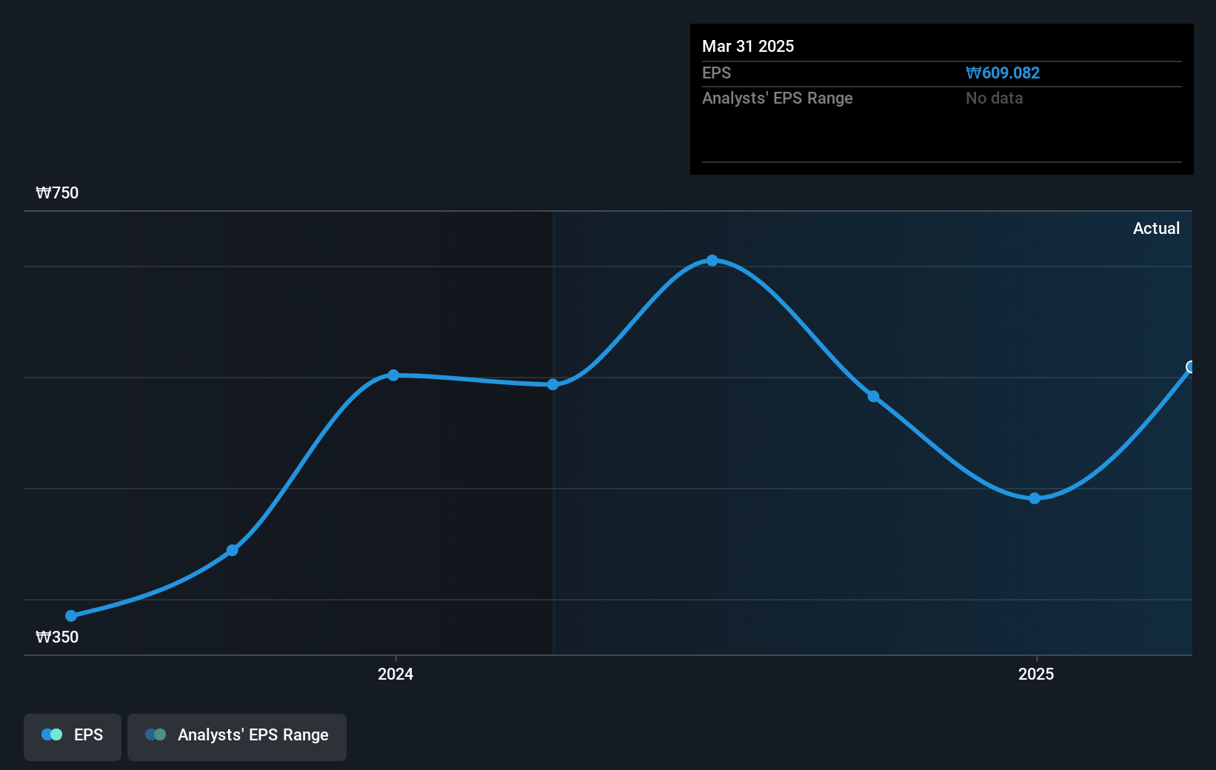Click the first EPS data point near ₩350
1216x770 pixels.
click(x=71, y=616)
